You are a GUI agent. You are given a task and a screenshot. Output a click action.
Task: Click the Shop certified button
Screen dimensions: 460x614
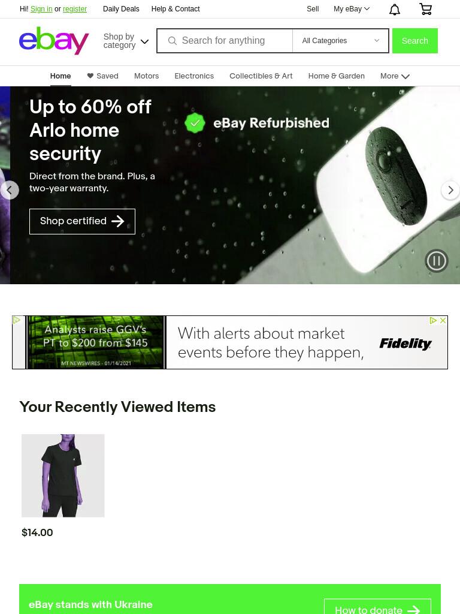pos(82,221)
